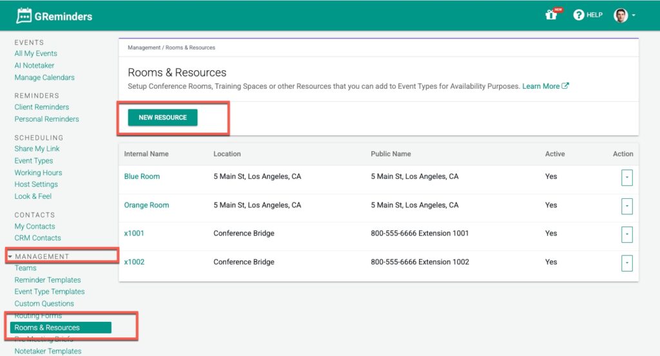Open the user profile avatar
The width and height of the screenshot is (660, 356).
coord(620,15)
